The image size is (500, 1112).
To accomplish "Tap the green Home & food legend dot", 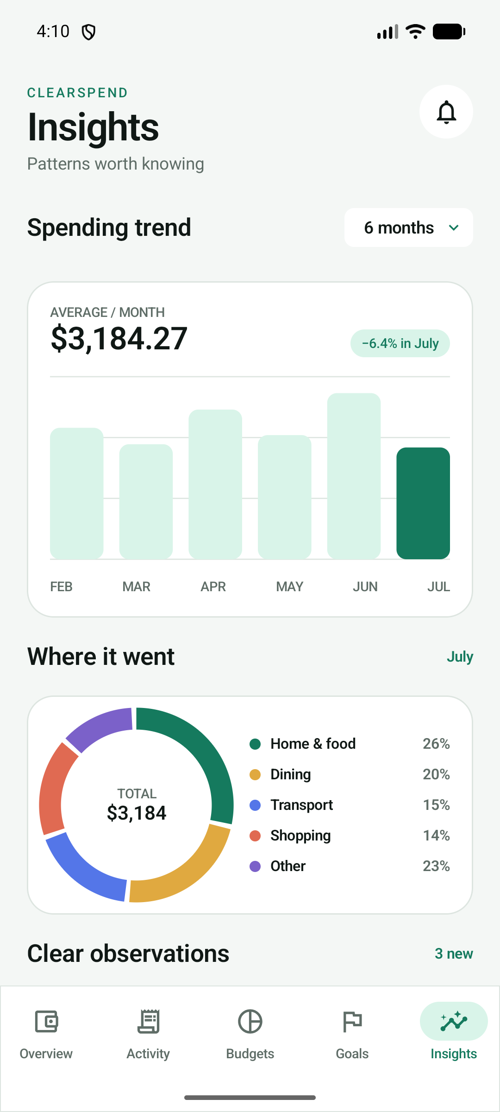I will [x=255, y=744].
